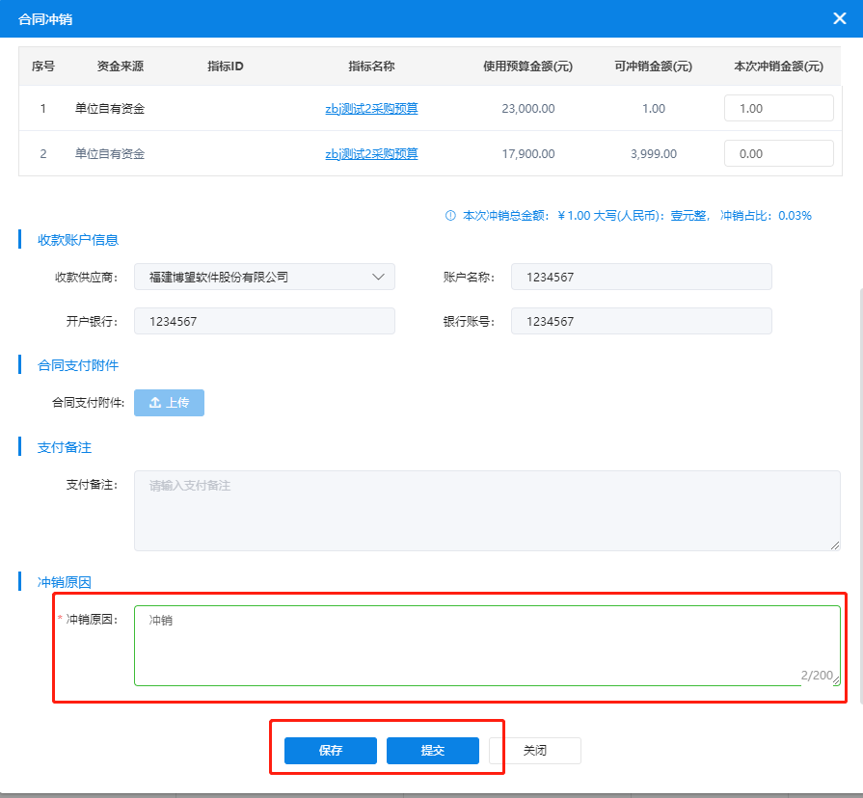Viewport: 863px width, 798px height.
Task: Click the info icon beside 本次冲销总金额
Action: coord(450,216)
